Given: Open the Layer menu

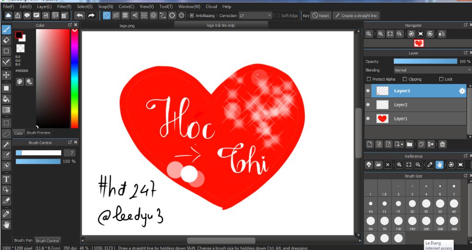Looking at the screenshot, I should coord(44,6).
